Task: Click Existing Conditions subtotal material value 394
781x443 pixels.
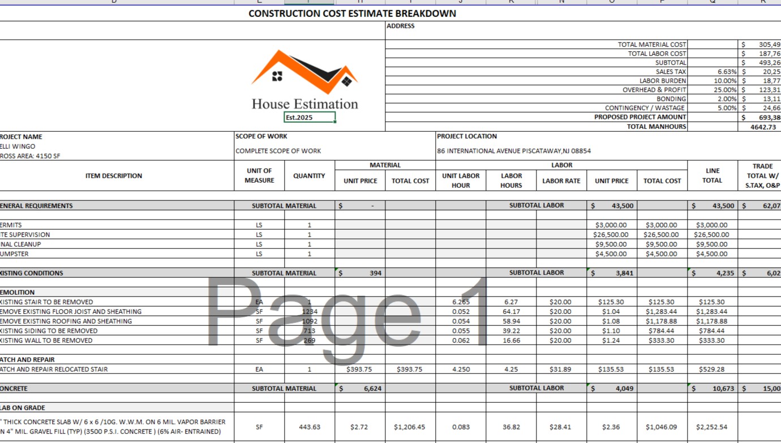Action: coord(360,273)
